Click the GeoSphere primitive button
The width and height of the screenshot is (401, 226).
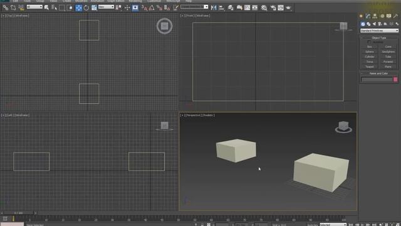[388, 51]
